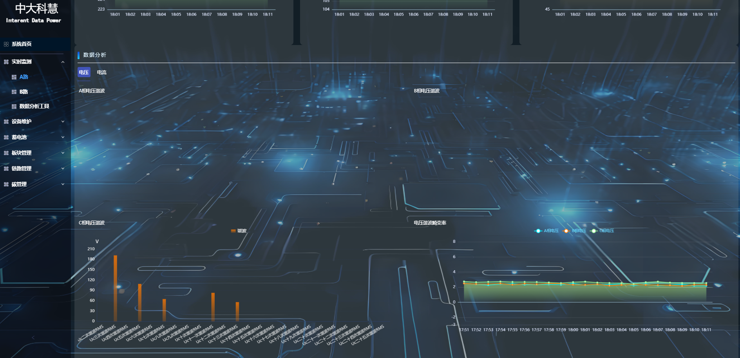Expand the 板块管理 menu chevron
The width and height of the screenshot is (740, 358).
click(63, 153)
